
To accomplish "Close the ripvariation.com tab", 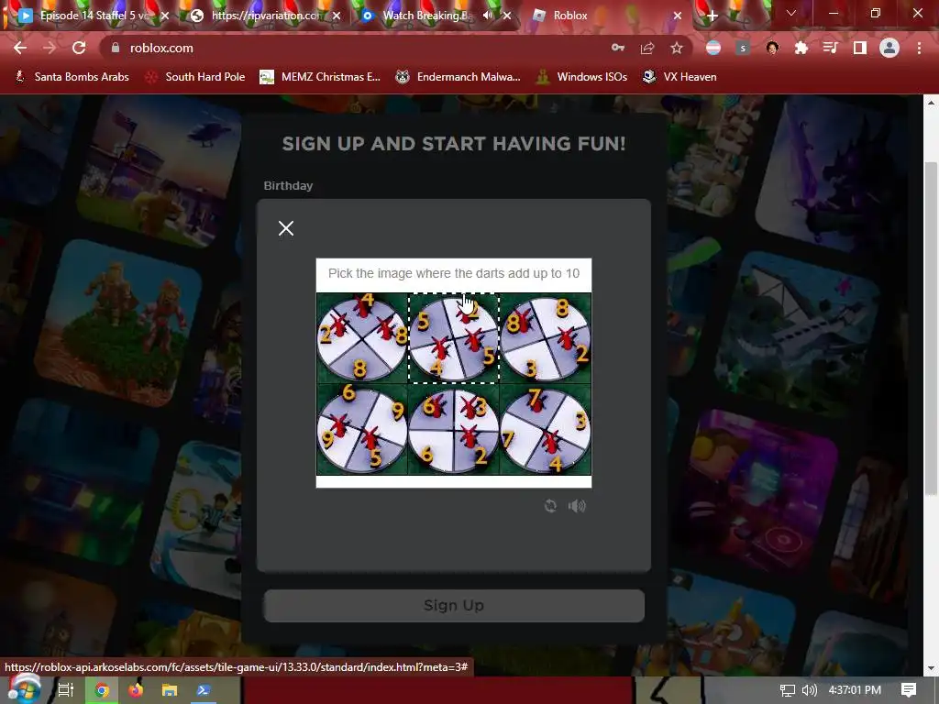I will 337,16.
